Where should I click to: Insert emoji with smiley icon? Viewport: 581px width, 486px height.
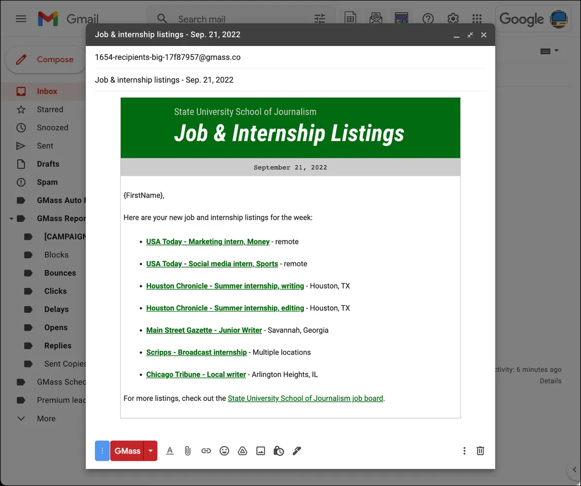click(x=224, y=451)
